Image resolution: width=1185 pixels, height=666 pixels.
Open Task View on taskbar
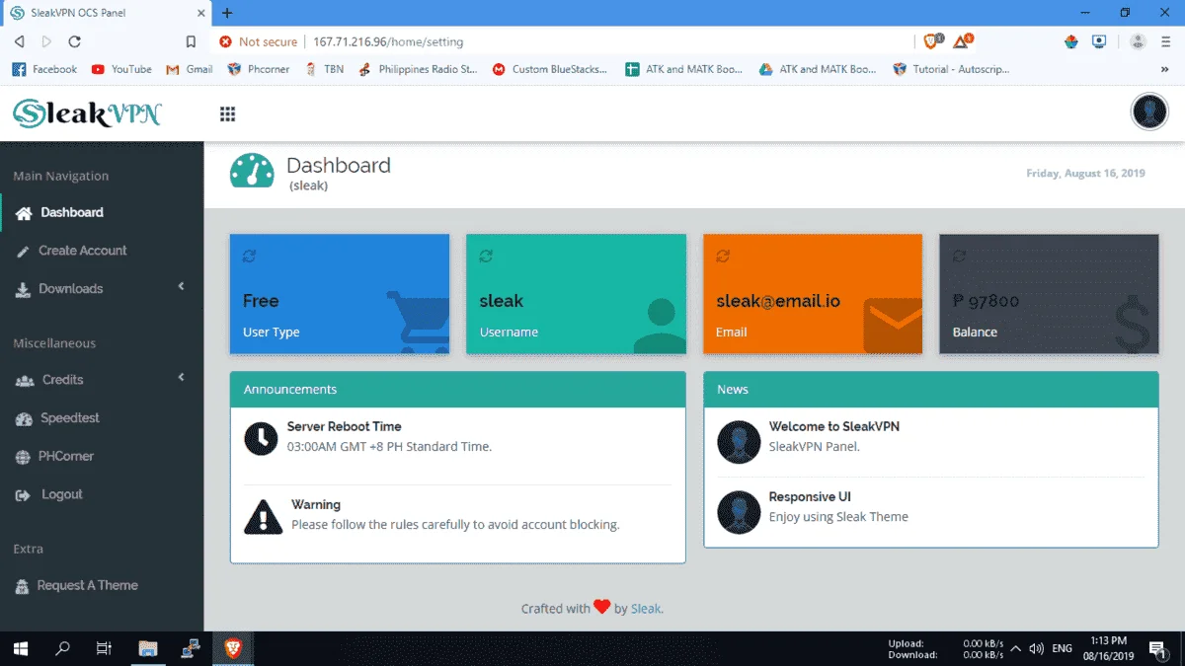[x=104, y=648]
